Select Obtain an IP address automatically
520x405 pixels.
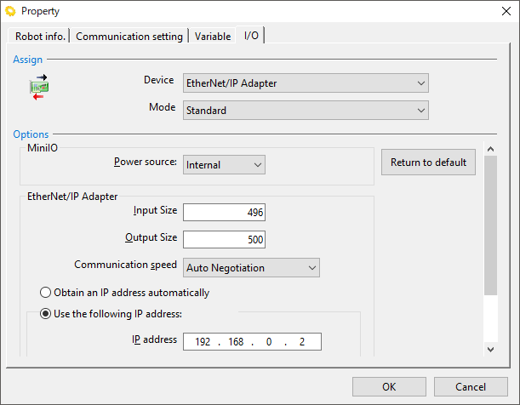[47, 293]
